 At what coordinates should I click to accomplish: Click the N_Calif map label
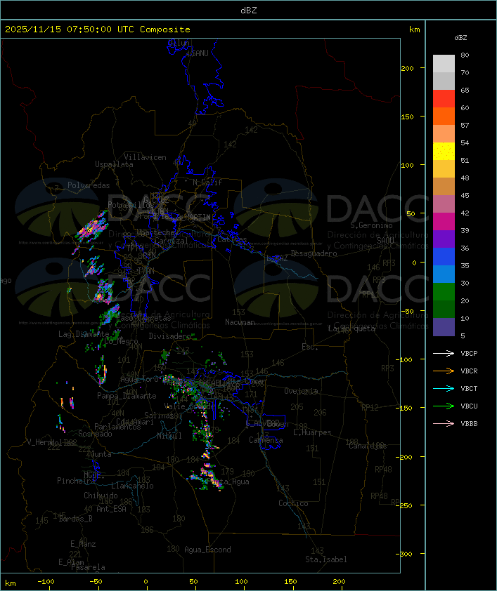pyautogui.click(x=207, y=182)
